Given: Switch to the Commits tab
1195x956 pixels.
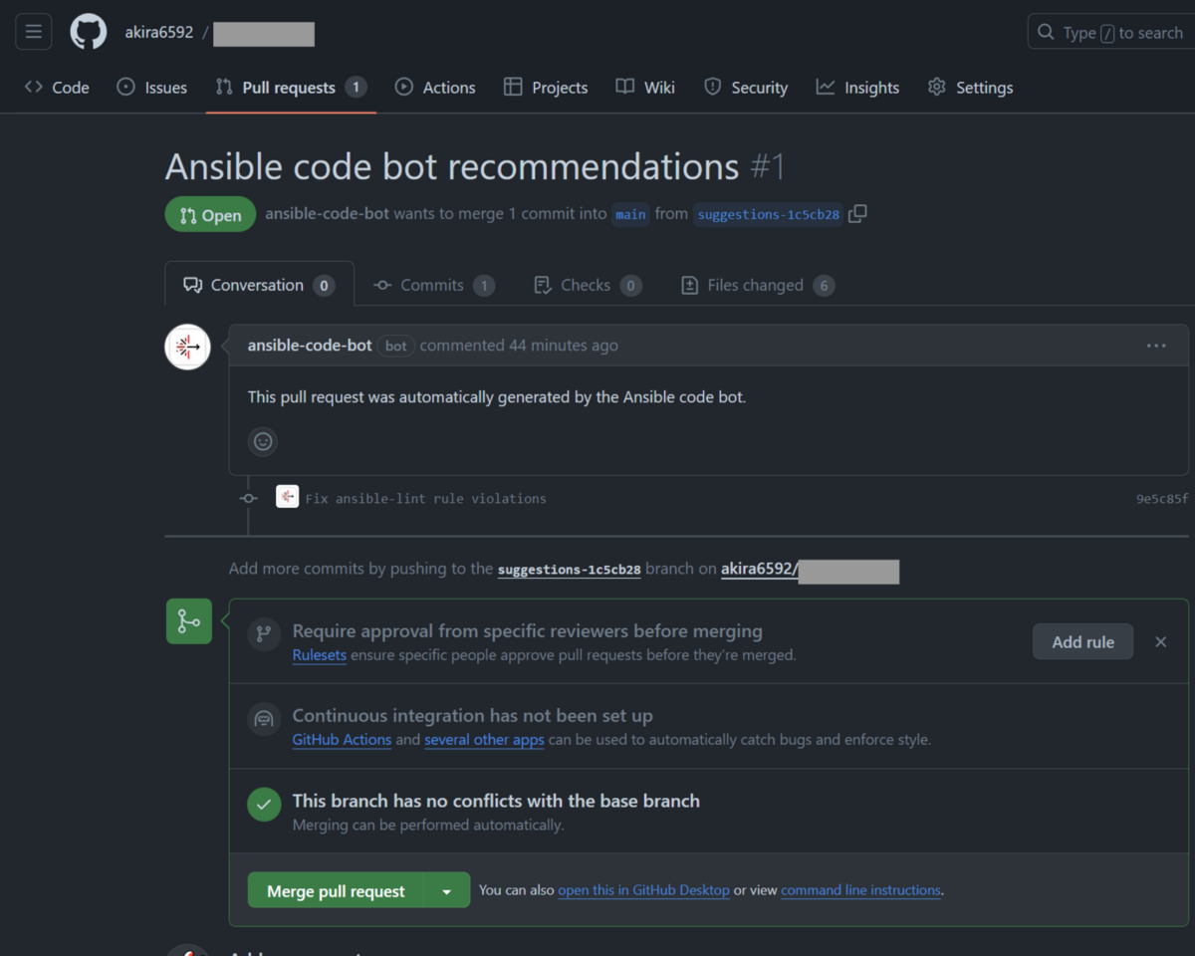Looking at the screenshot, I should [x=433, y=285].
